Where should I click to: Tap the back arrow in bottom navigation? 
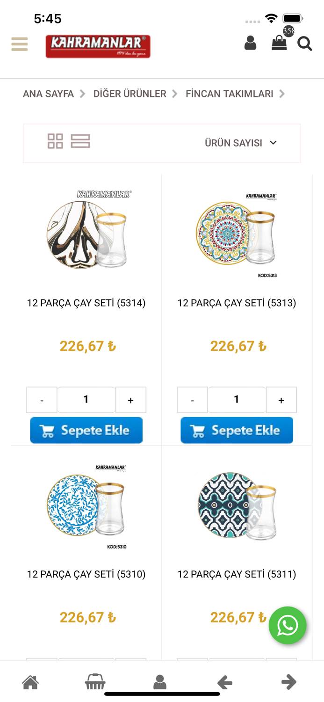click(x=224, y=682)
